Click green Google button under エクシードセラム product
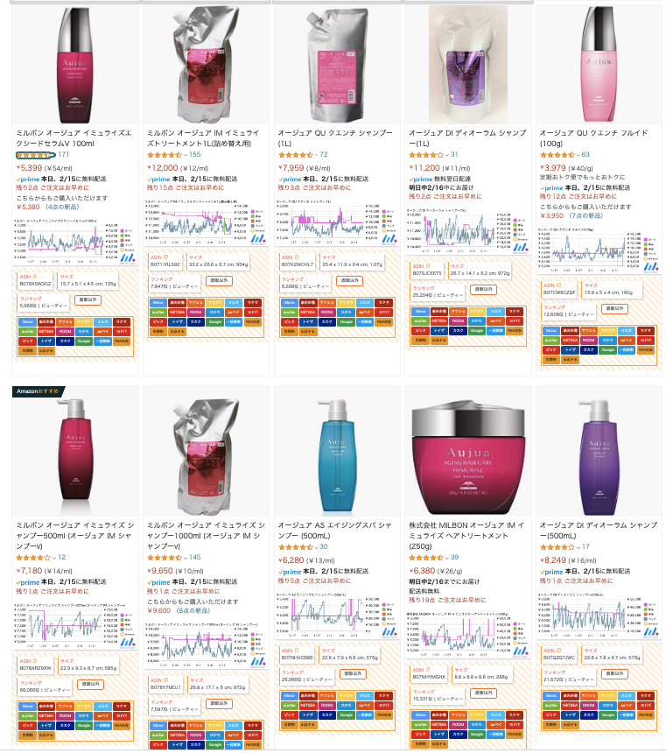666x753 pixels. pos(84,341)
